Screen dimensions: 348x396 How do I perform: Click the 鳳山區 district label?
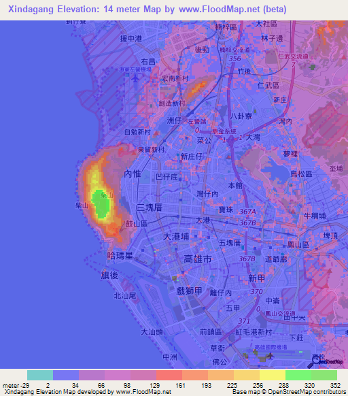(x=298, y=244)
